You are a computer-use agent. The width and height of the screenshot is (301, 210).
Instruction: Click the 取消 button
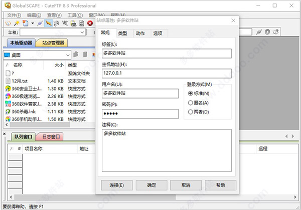[186, 185]
